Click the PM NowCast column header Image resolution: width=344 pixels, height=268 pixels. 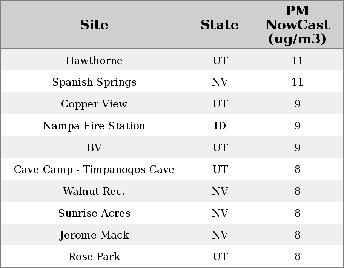(x=297, y=25)
